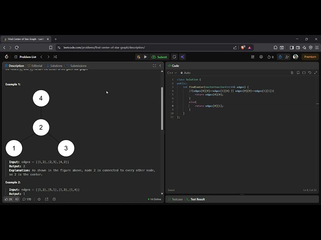Pick a random problem shuffle icon
Image resolution: width=321 pixels, height=240 pixels.
(55, 57)
